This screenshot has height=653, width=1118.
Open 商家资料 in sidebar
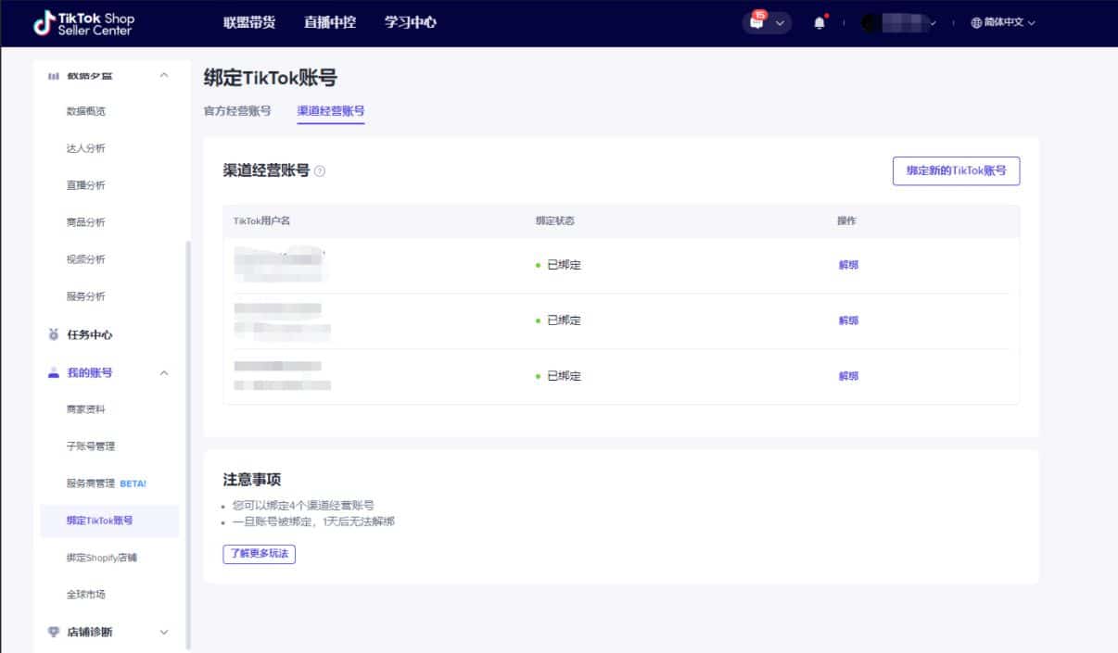click(86, 409)
